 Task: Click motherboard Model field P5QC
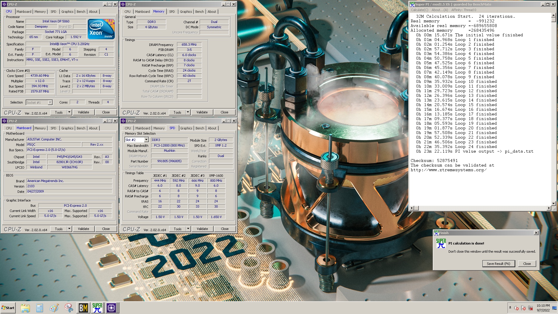(54, 144)
